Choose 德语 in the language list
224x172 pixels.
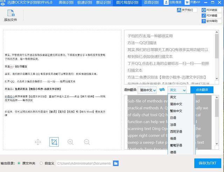[173, 152]
